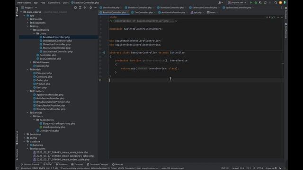The width and height of the screenshot is (303, 170).
Task: Select AuthServiceProvider.php in project tree
Action: tap(50, 98)
